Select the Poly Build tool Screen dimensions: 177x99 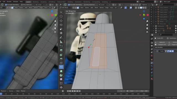[61, 71]
